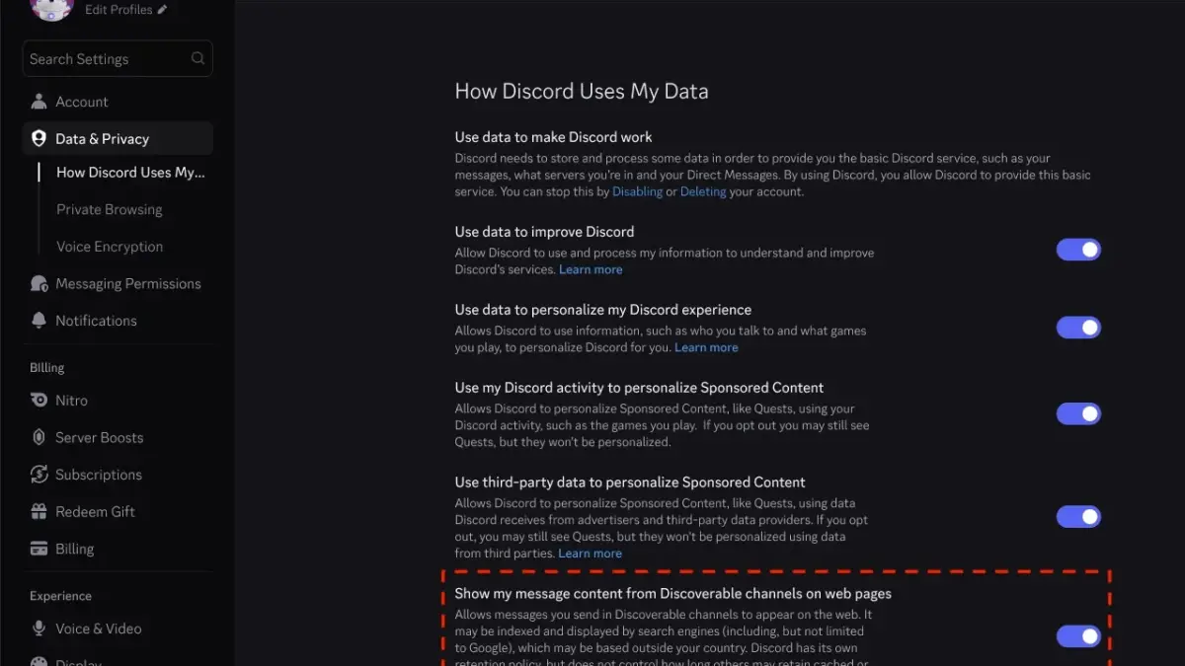The image size is (1185, 666).
Task: Disable Use data to improve Discord toggle
Action: coord(1078,250)
